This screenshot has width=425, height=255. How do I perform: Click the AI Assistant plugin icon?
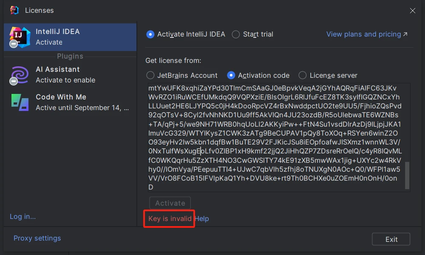point(20,75)
